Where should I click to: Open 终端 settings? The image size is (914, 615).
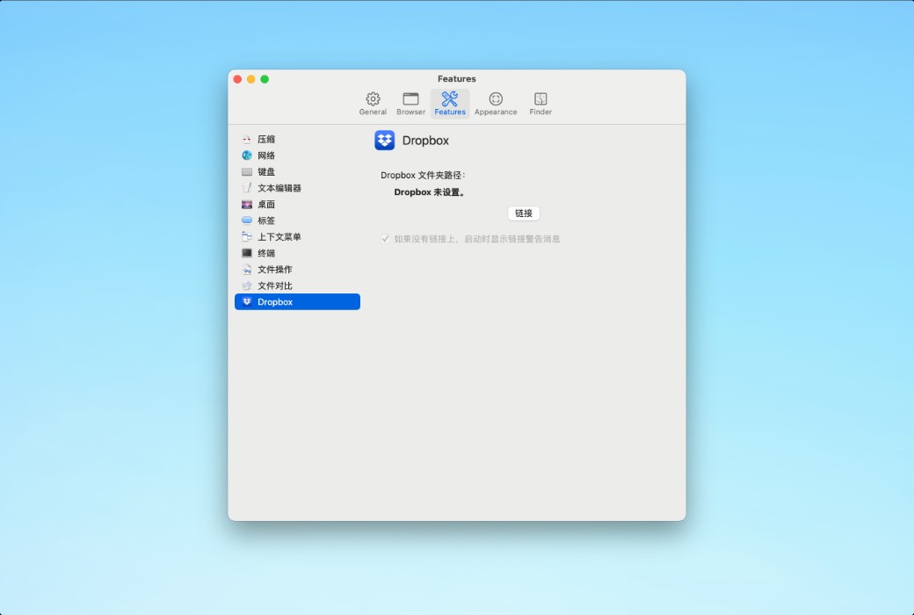point(297,253)
